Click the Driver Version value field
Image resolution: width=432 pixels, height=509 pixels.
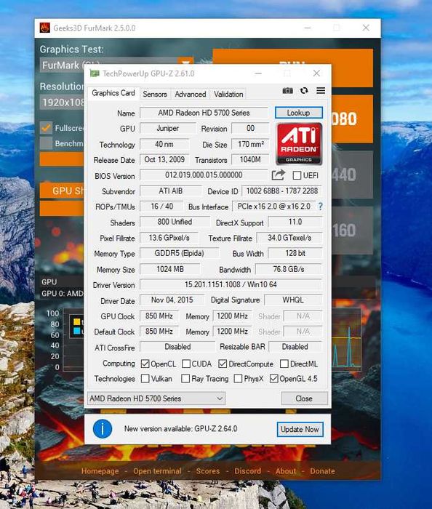click(231, 284)
